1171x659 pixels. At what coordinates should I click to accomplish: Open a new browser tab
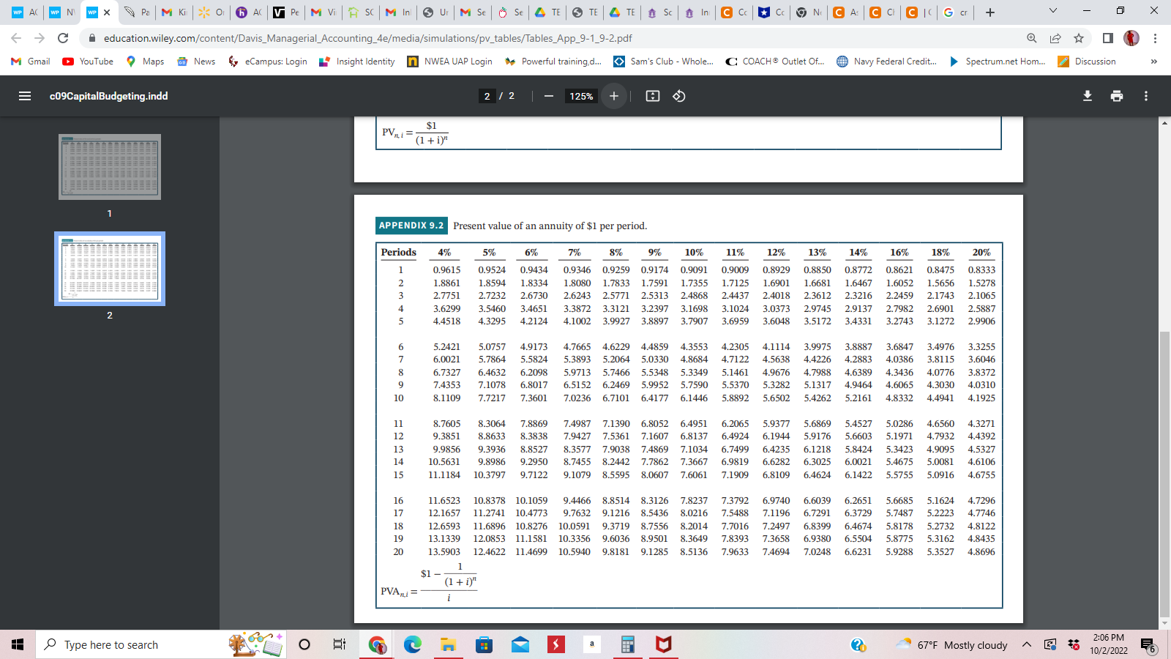coord(990,12)
